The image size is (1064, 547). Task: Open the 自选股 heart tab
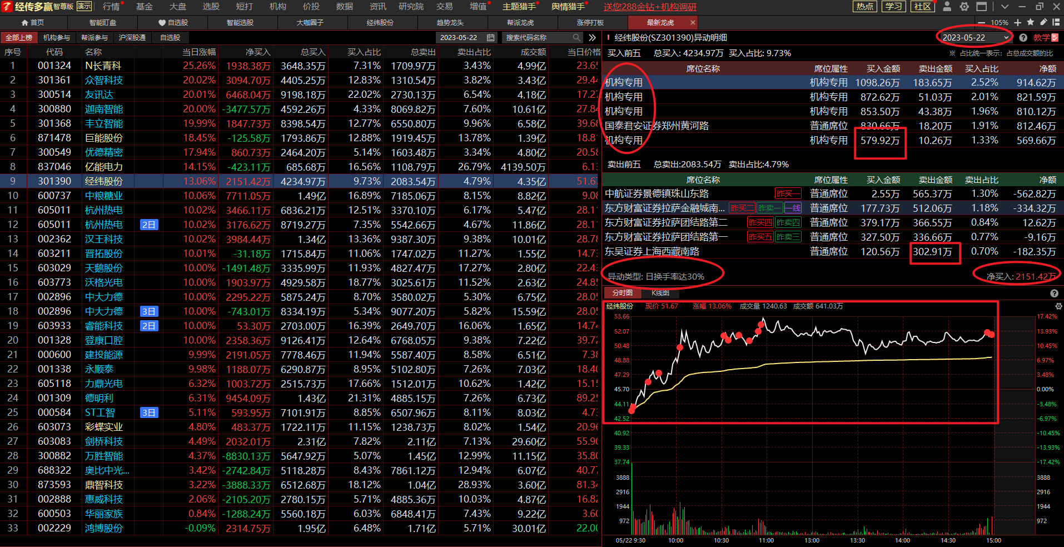pos(173,23)
